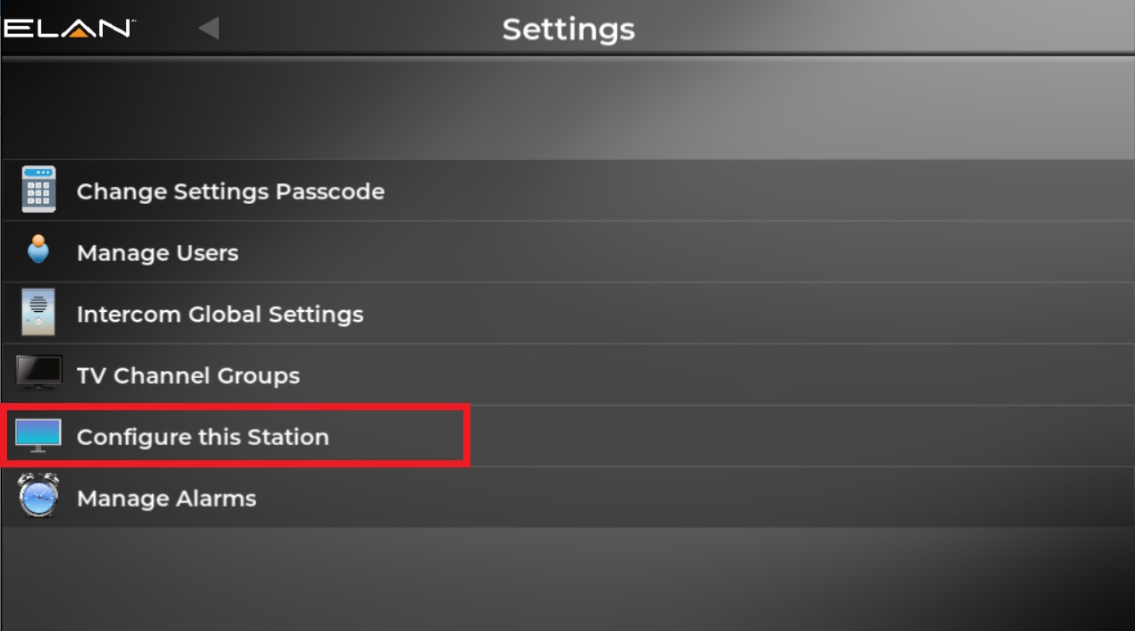Click the intercom panel icon
This screenshot has width=1135, height=631.
(38, 313)
